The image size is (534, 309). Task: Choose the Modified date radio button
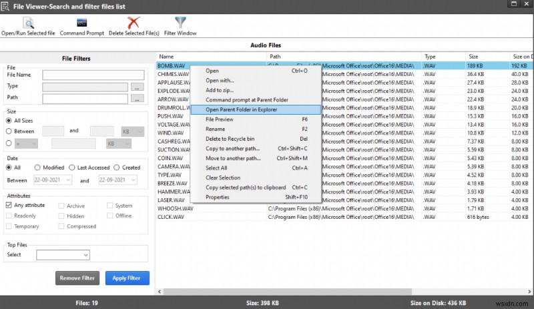click(37, 168)
